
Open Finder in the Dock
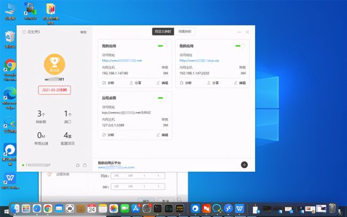pos(15,208)
